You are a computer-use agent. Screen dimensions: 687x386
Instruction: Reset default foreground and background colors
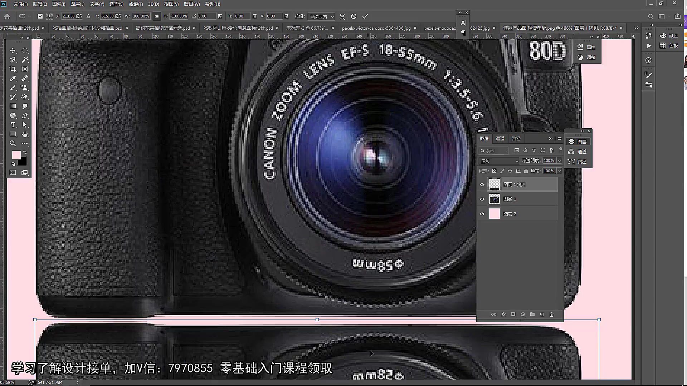[14, 164]
